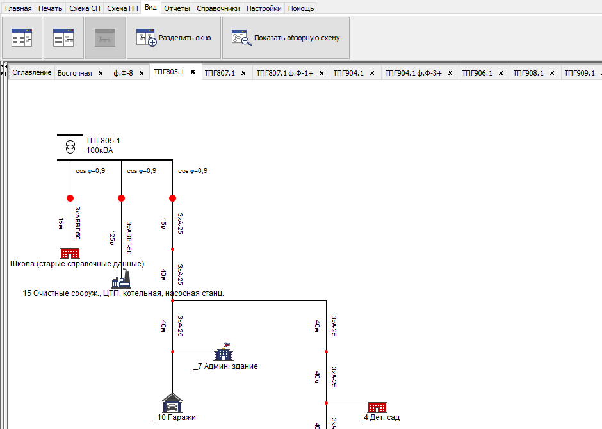Close the ТПГ805.1 tab
Image resolution: width=602 pixels, height=429 pixels.
[193, 72]
